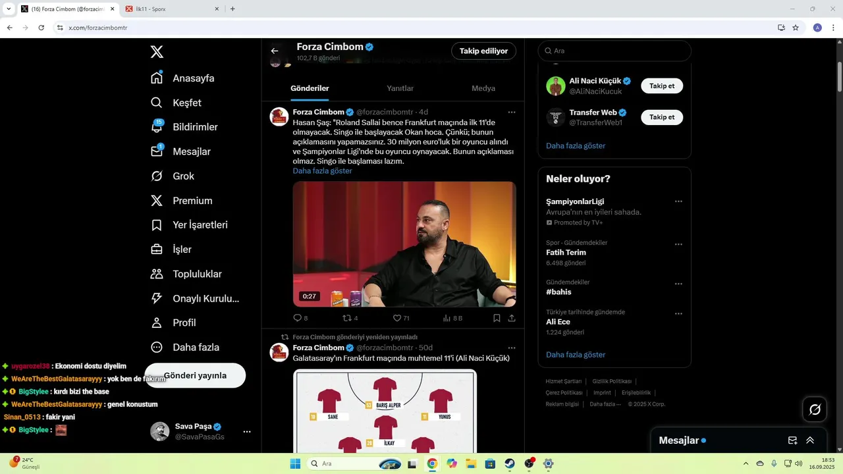The image size is (843, 474).
Task: Open Bildirimler notifications
Action: click(184, 127)
